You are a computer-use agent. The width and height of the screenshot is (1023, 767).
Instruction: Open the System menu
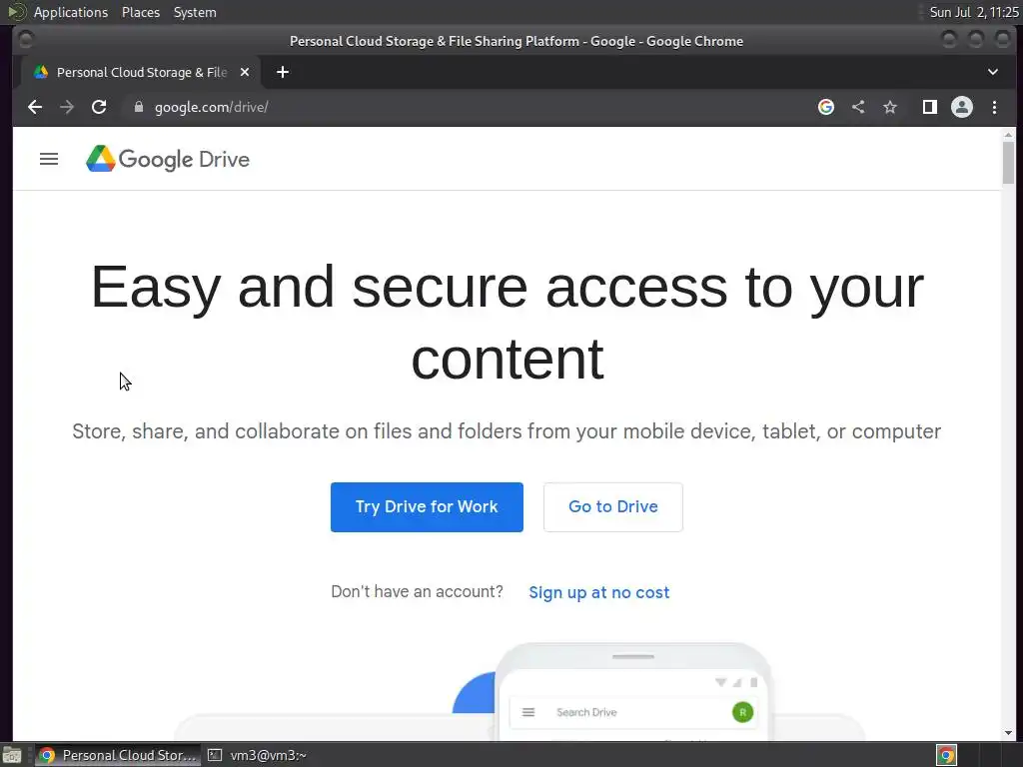195,12
